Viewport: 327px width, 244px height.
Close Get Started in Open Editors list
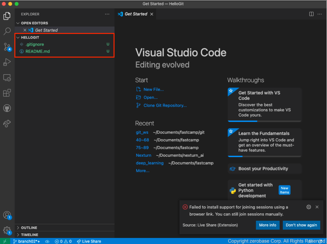pos(25,30)
